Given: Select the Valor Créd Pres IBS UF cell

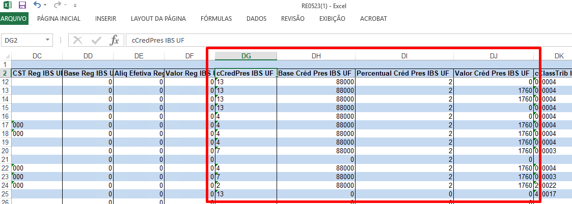Looking at the screenshot, I should pyautogui.click(x=494, y=73).
